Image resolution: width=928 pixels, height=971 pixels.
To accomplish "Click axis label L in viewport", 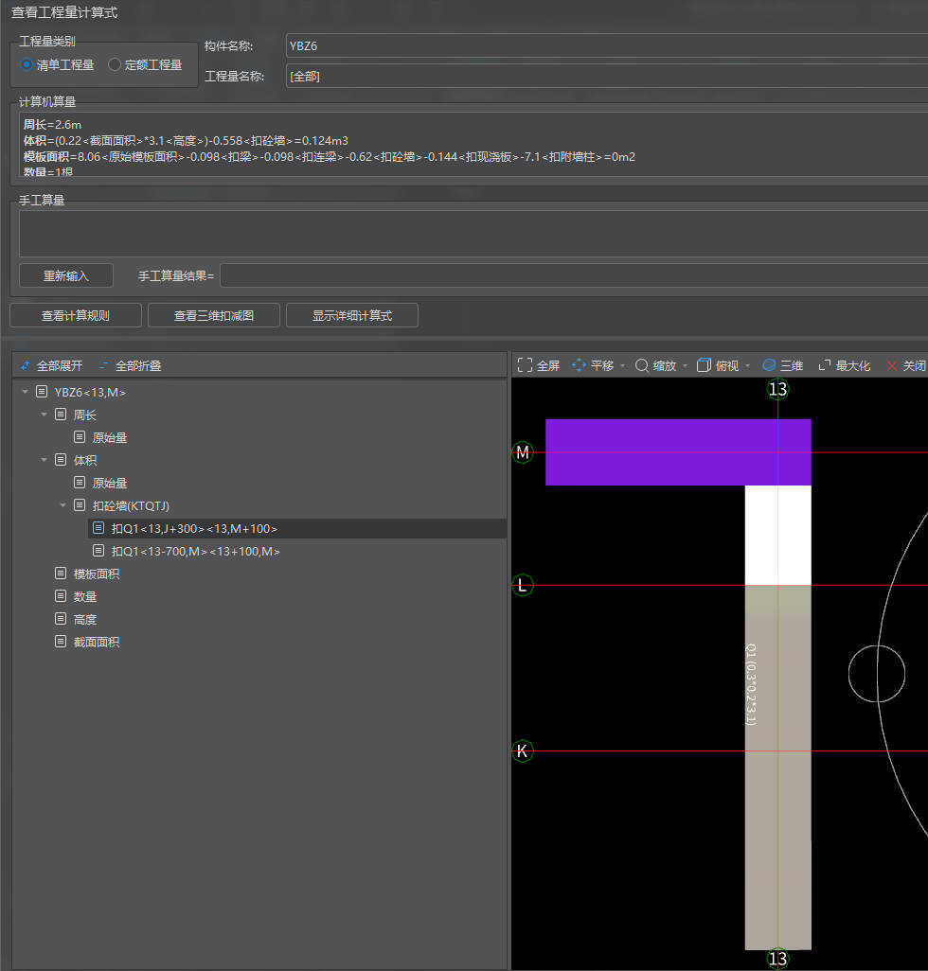I will click(x=523, y=585).
